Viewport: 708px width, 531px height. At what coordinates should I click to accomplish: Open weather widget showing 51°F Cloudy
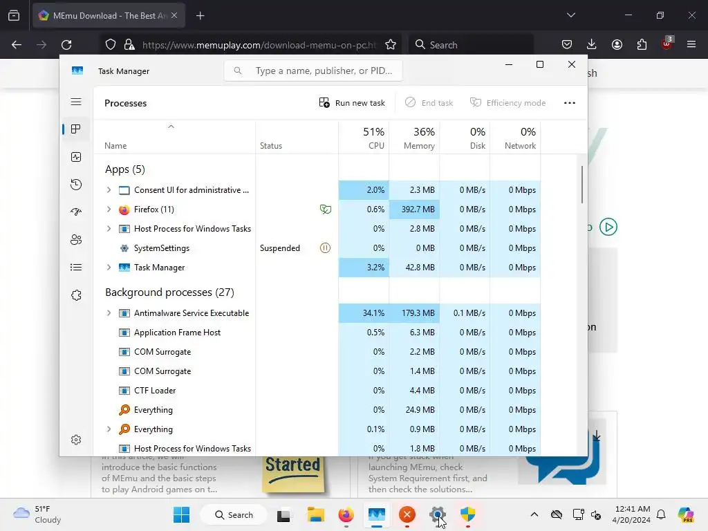pos(37,514)
